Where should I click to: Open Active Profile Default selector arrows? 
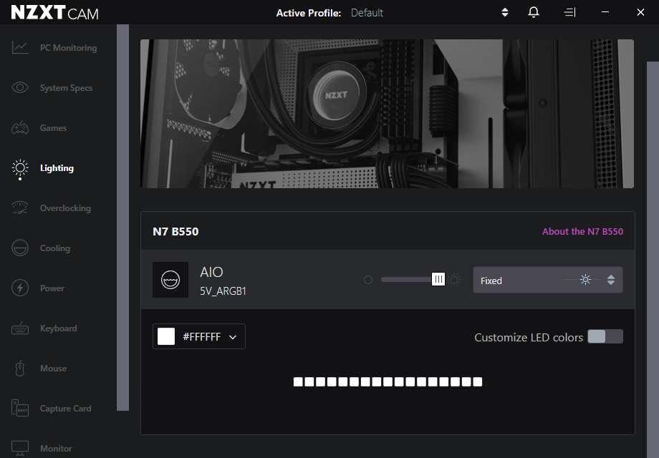click(x=505, y=13)
